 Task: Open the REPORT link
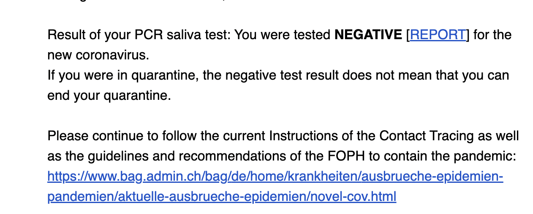[438, 35]
